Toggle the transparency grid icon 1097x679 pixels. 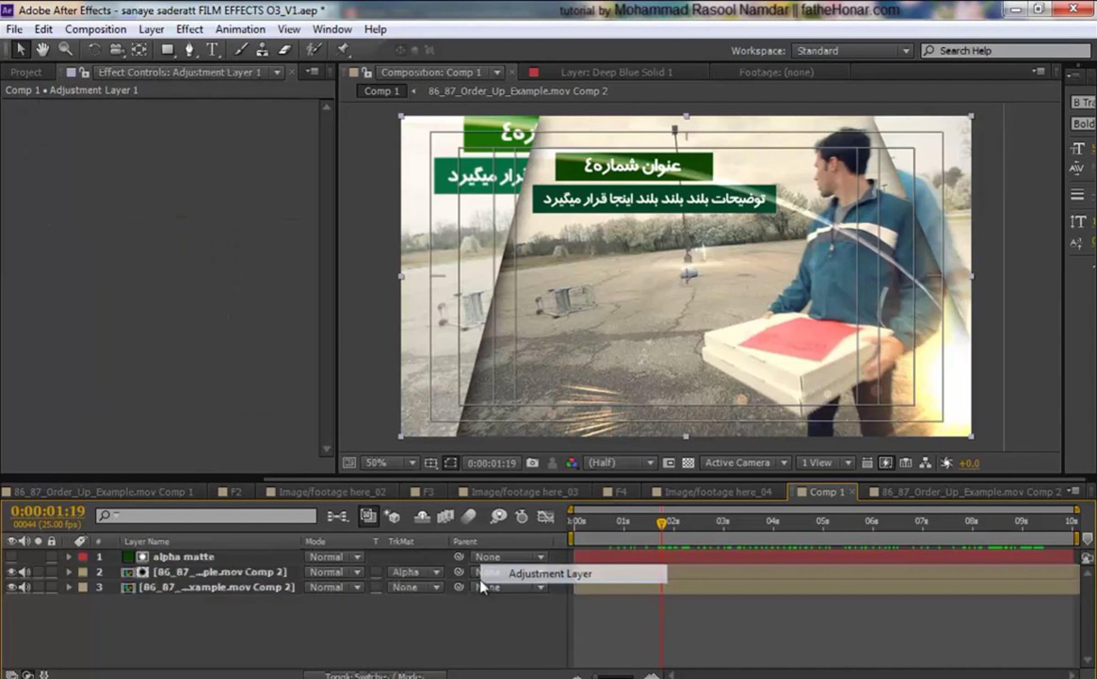pos(688,463)
